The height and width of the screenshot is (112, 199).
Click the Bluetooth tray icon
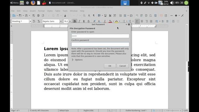pyautogui.click(x=141, y=3)
